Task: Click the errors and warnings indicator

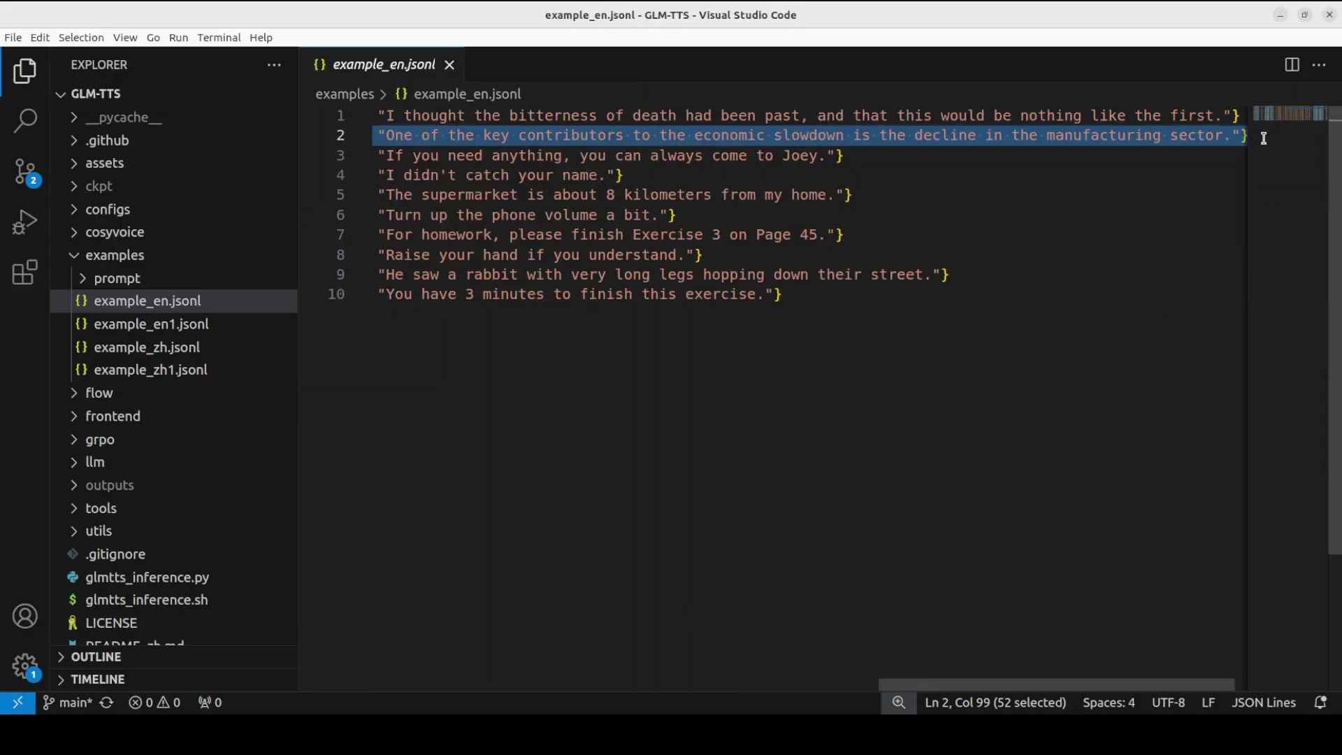Action: click(x=154, y=703)
